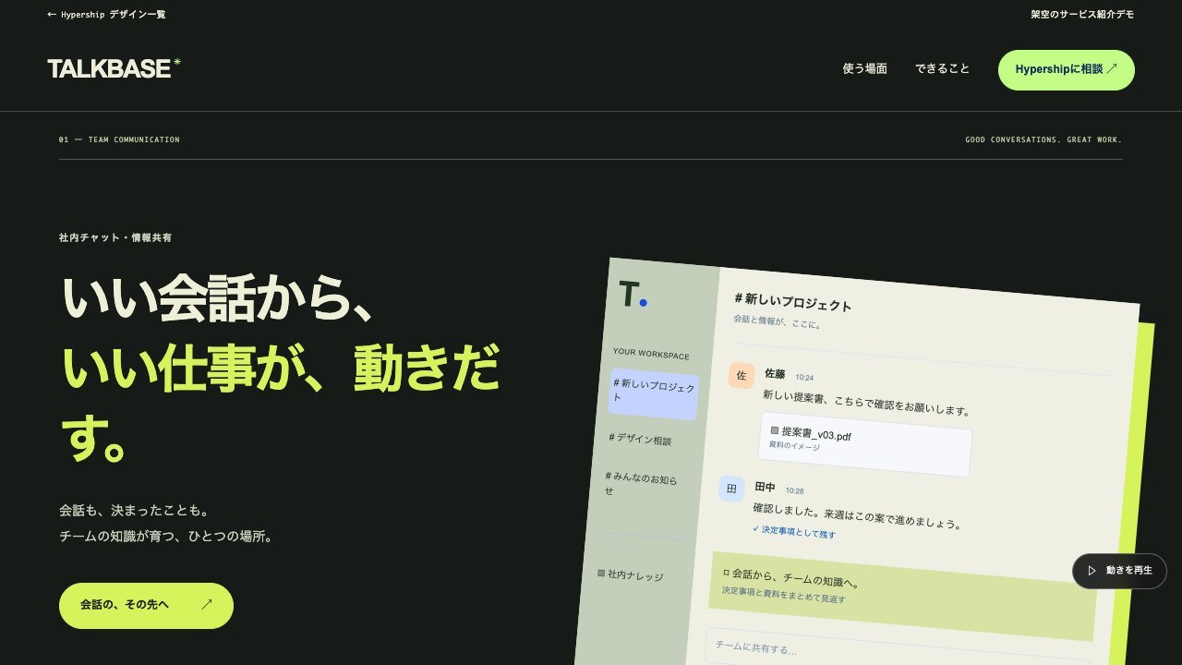Open the 使う場面 nav item
Screen dimensions: 1182x665
tap(864, 69)
